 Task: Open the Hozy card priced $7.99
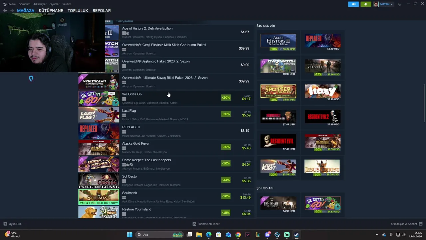point(322,93)
